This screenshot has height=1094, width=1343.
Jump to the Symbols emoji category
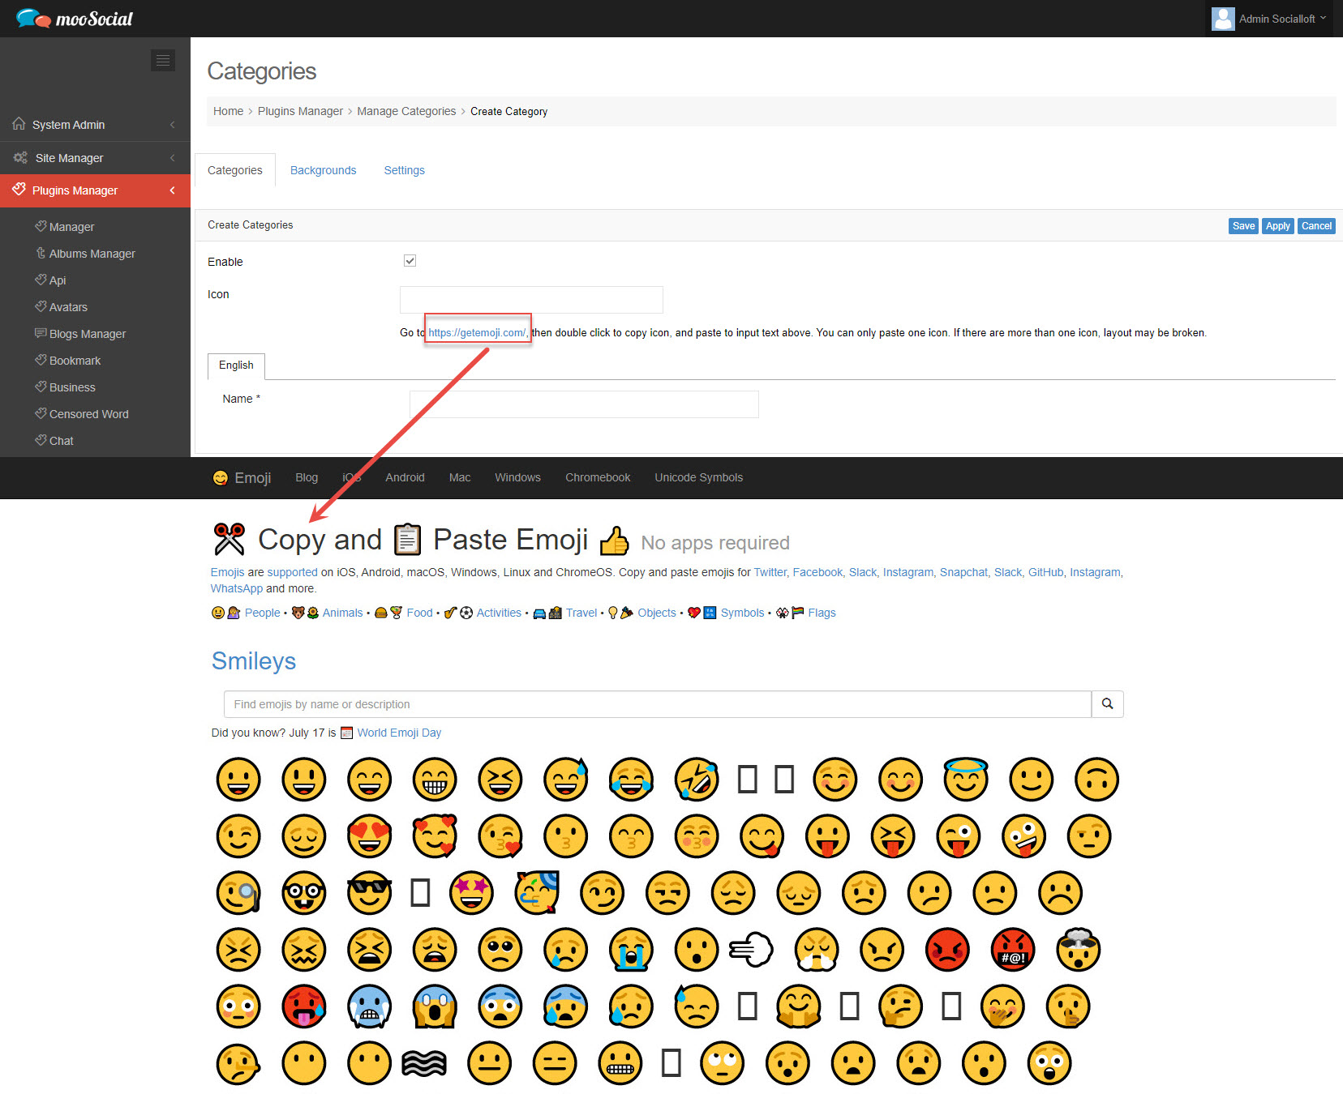[x=742, y=613]
